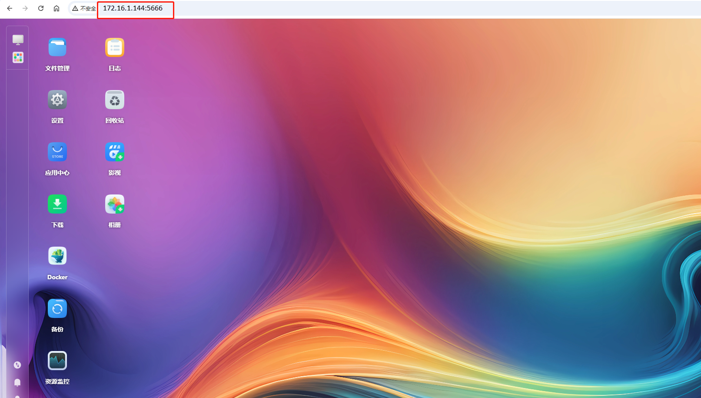701x398 pixels.
Task: Open the 文件管理 file manager app
Action: click(x=57, y=48)
